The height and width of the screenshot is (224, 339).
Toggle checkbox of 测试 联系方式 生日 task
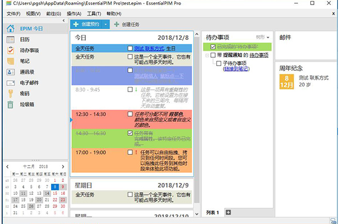click(130, 48)
